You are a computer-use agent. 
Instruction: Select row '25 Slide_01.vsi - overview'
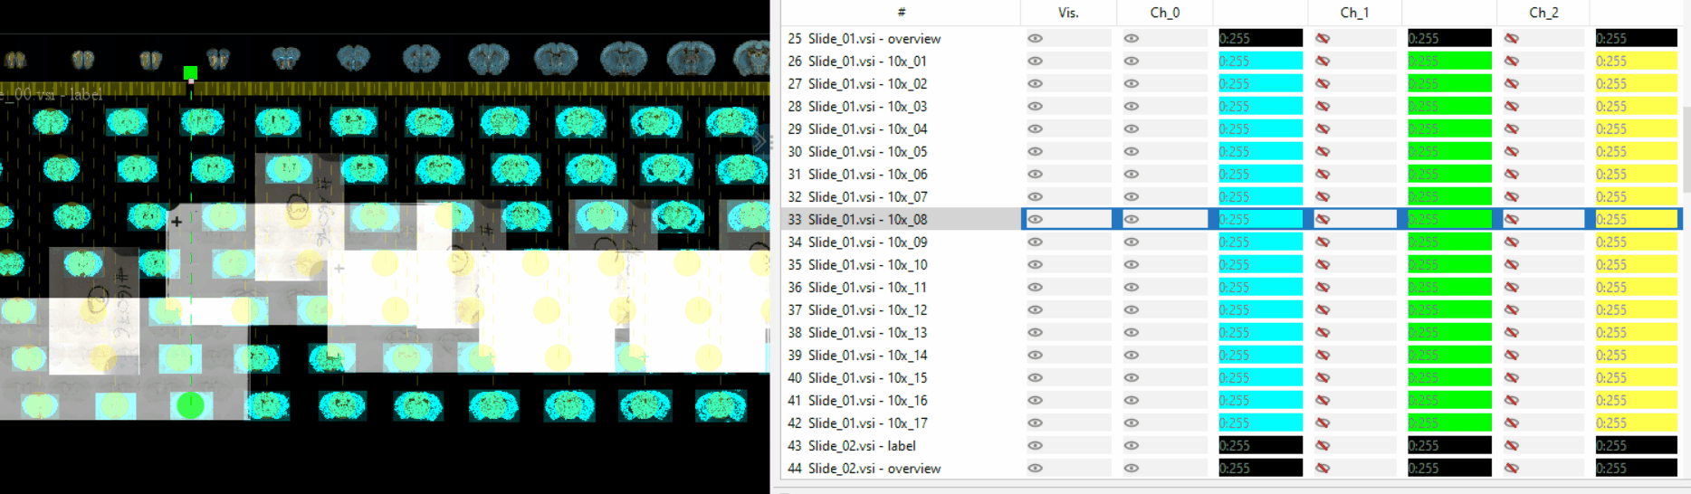(x=901, y=38)
